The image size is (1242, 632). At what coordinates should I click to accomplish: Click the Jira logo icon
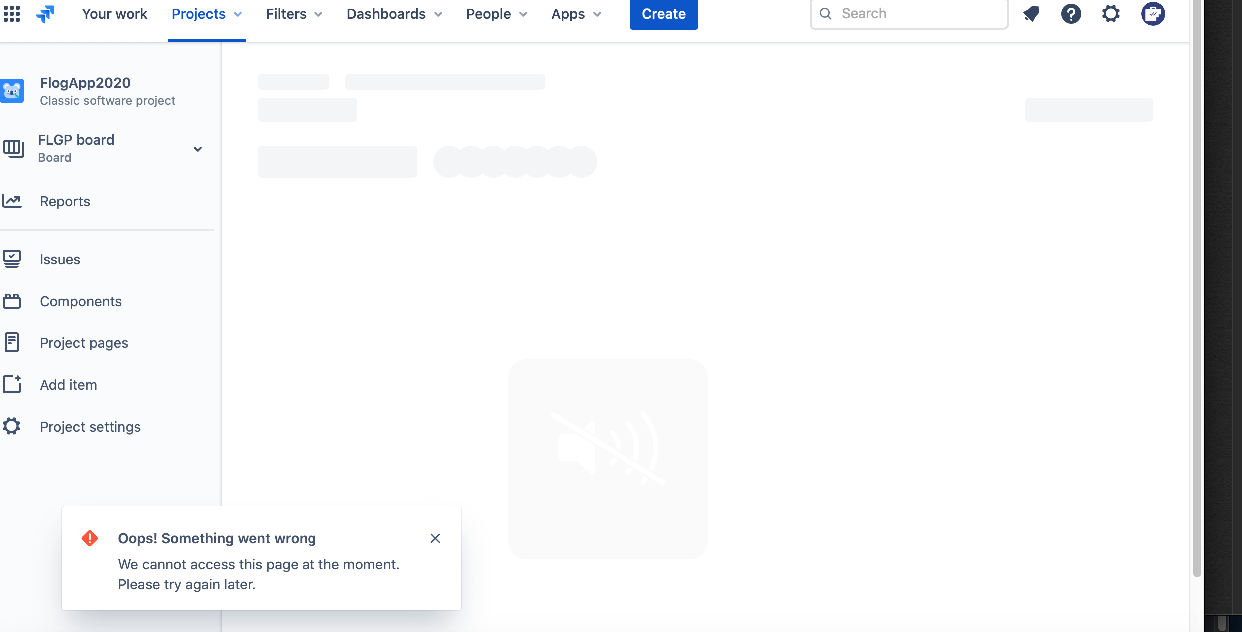45,14
